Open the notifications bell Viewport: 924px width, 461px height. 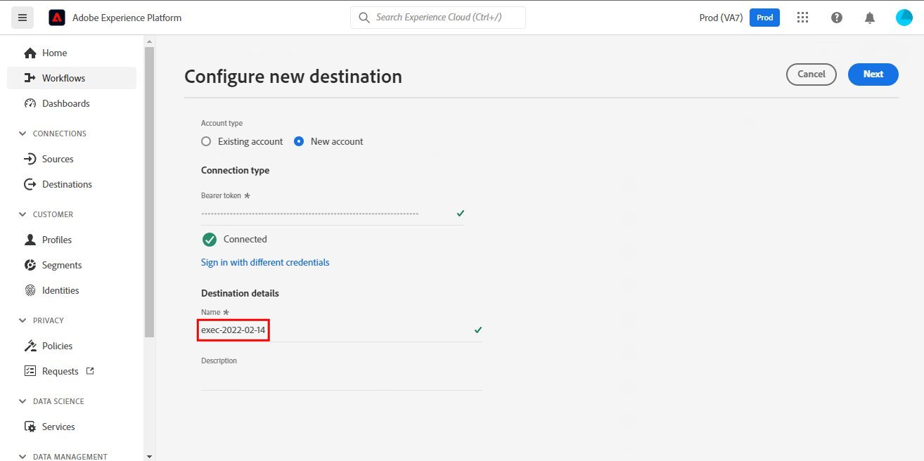coord(870,18)
